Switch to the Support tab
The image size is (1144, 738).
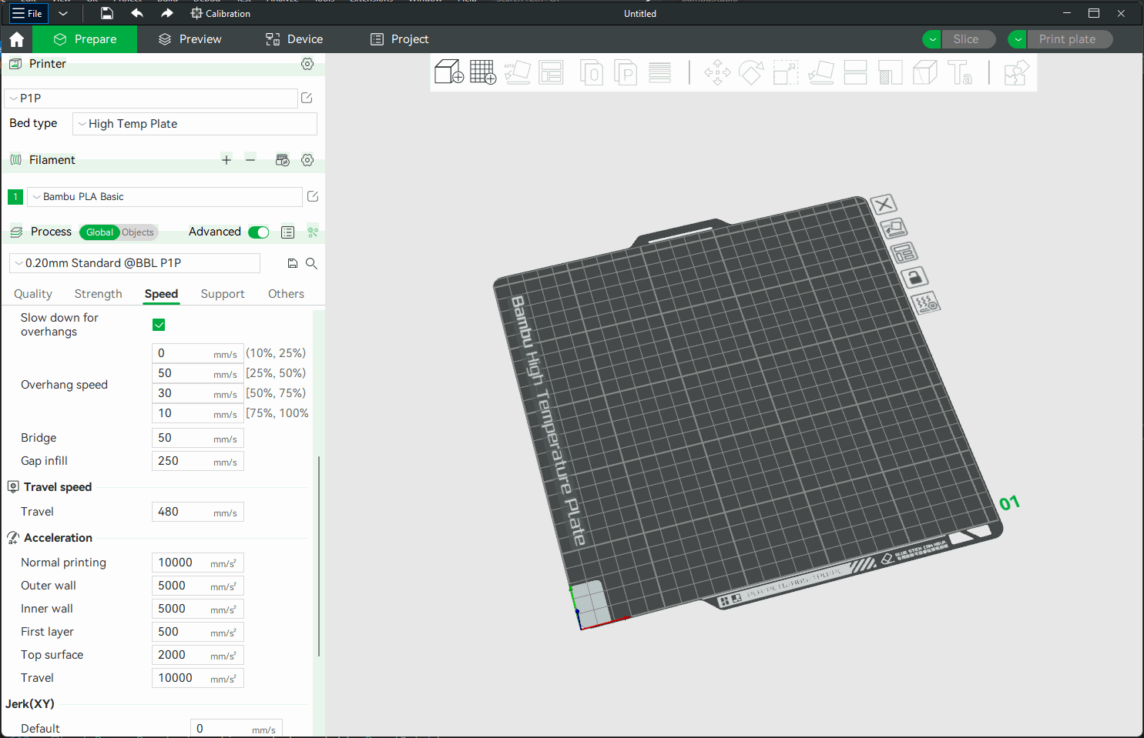tap(222, 294)
